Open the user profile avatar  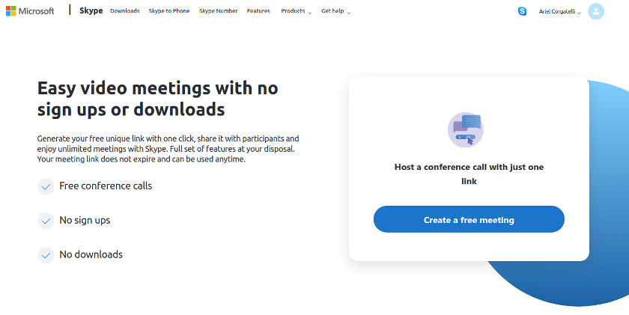(596, 11)
